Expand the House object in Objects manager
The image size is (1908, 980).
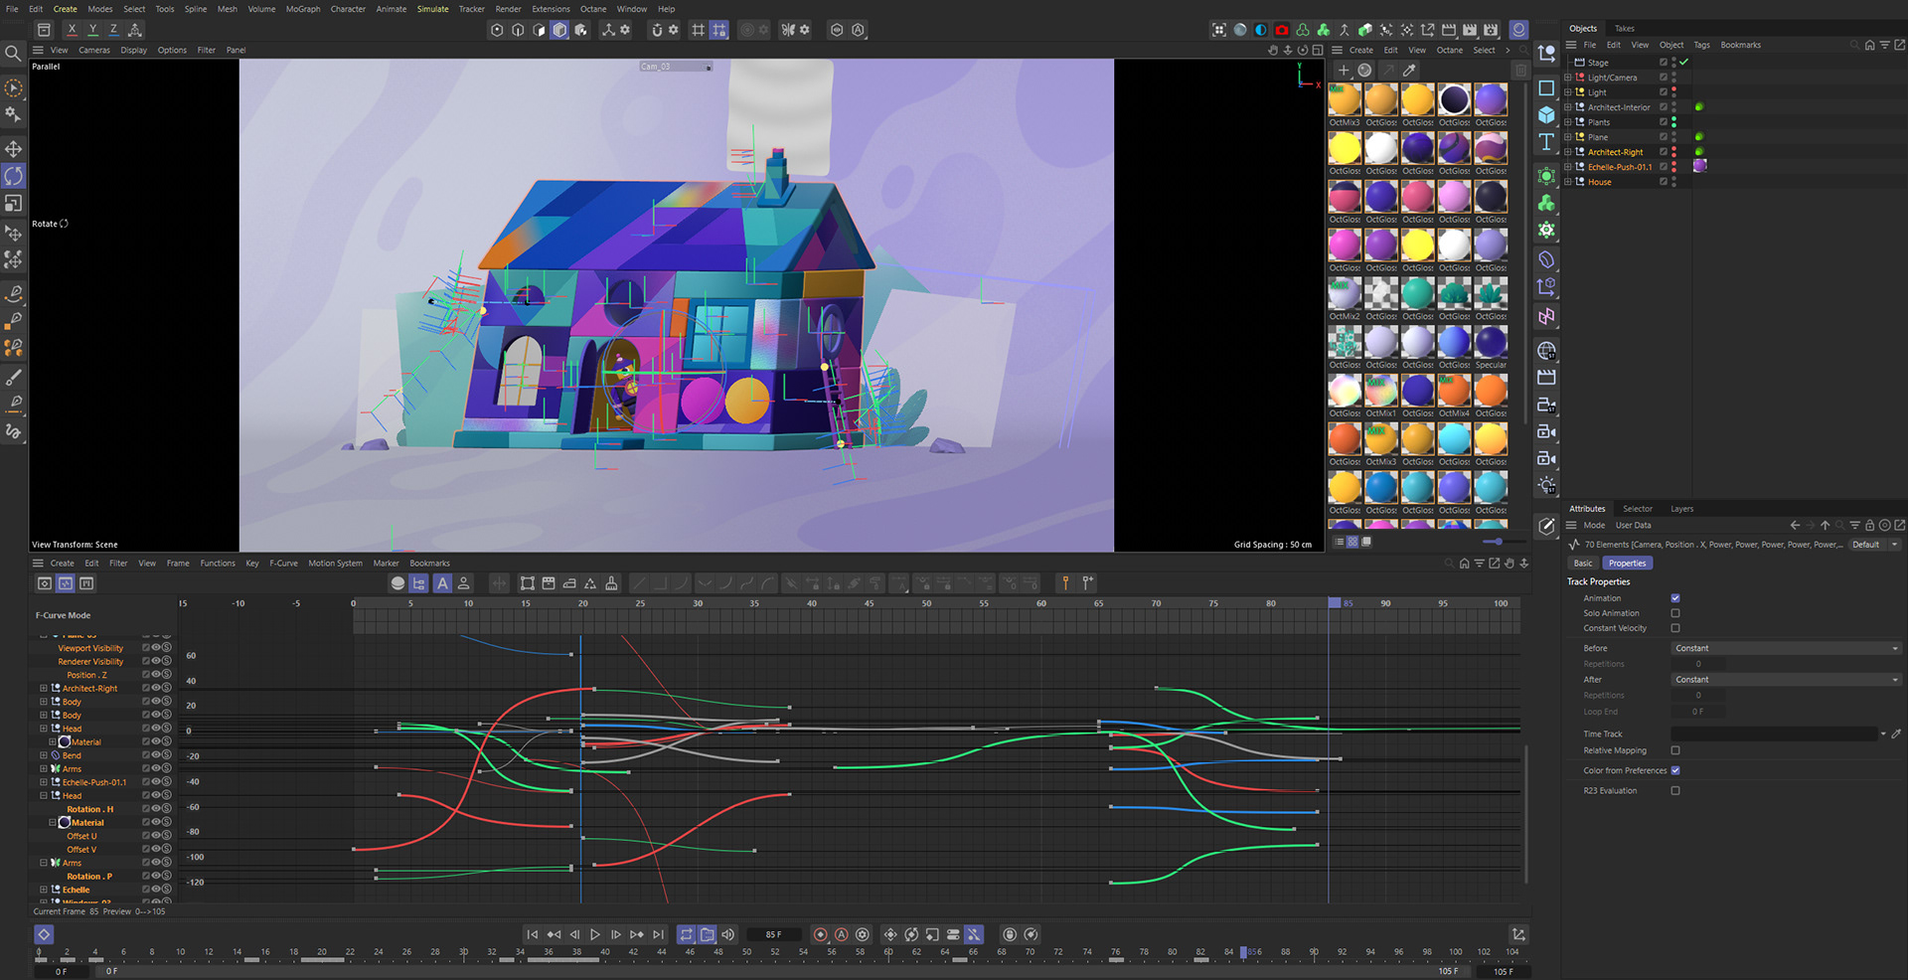[1568, 182]
